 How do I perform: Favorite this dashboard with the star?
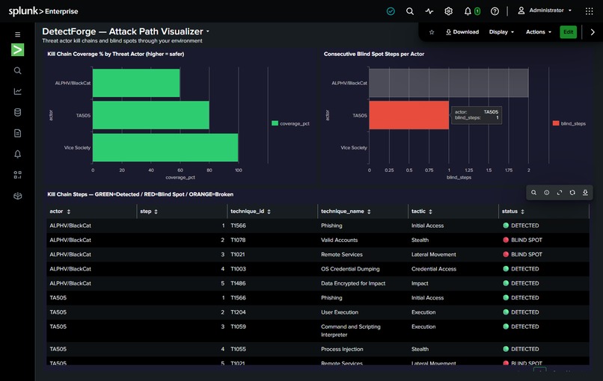432,32
